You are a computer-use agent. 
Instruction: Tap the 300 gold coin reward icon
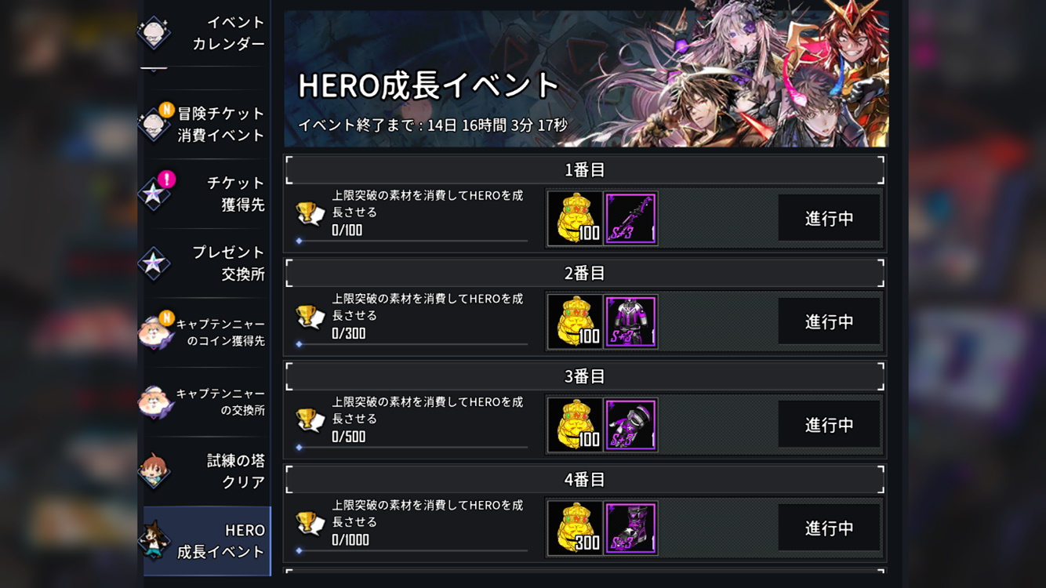point(575,528)
